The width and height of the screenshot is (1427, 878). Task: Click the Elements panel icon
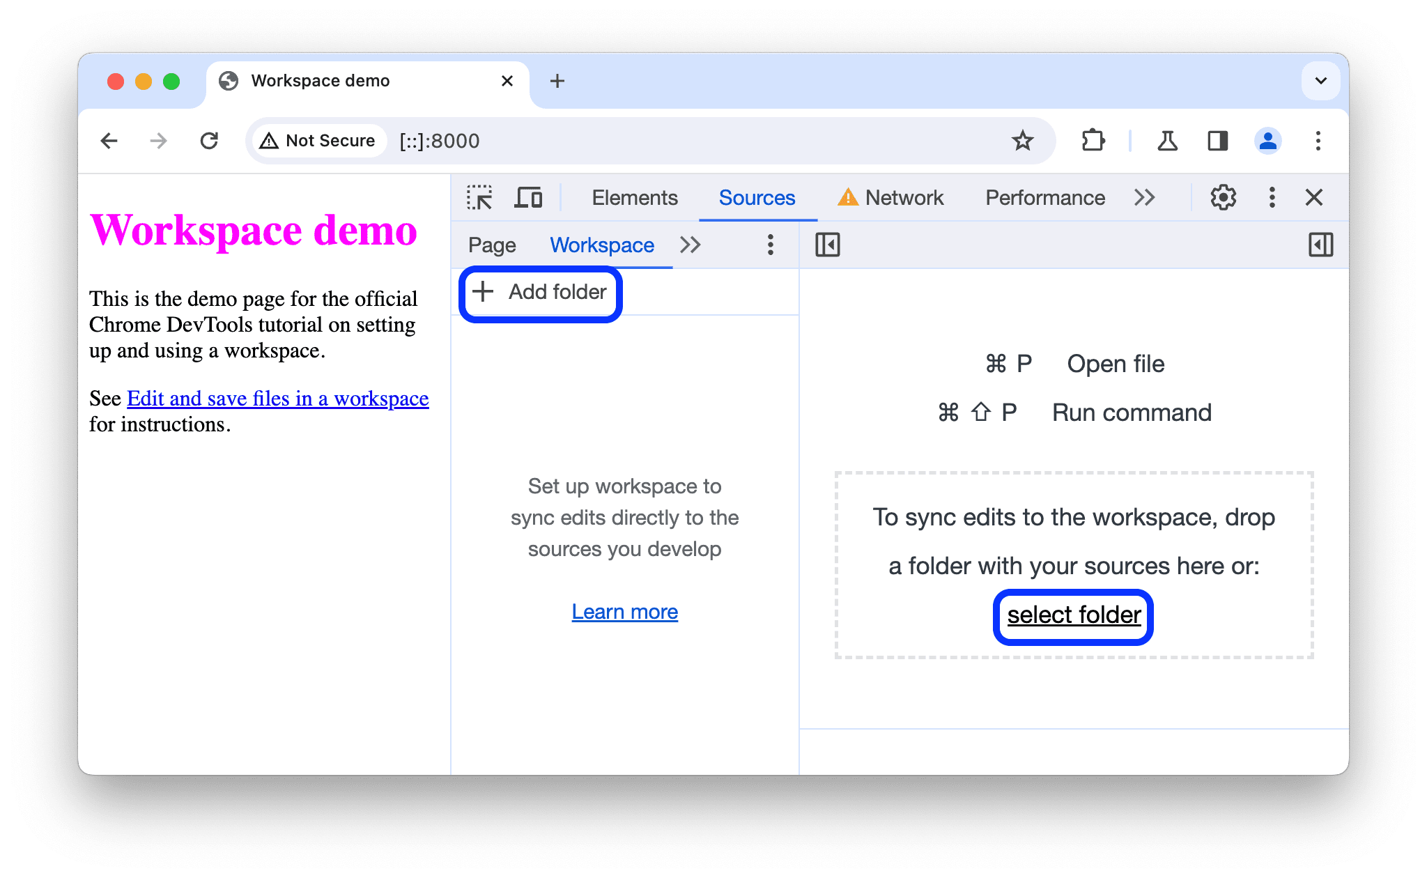pyautogui.click(x=631, y=198)
